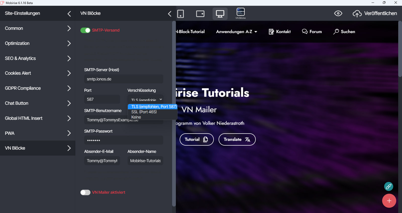This screenshot has height=213, width=402.
Task: Open Block-Tutorial nav link
Action: click(x=190, y=32)
